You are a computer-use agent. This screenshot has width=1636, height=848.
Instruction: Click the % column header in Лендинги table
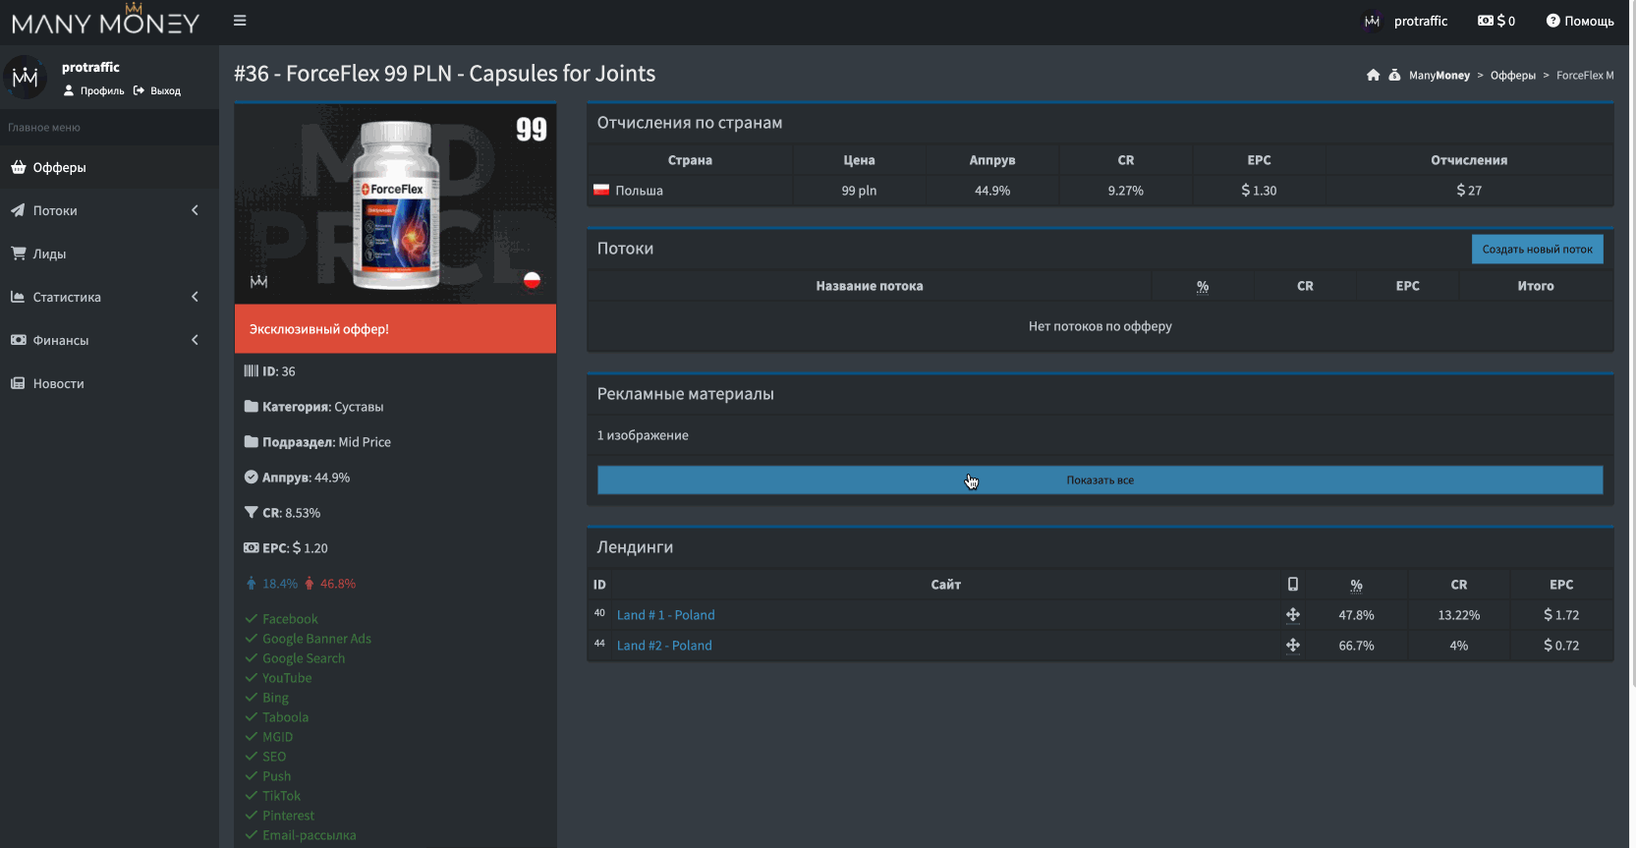tap(1356, 585)
